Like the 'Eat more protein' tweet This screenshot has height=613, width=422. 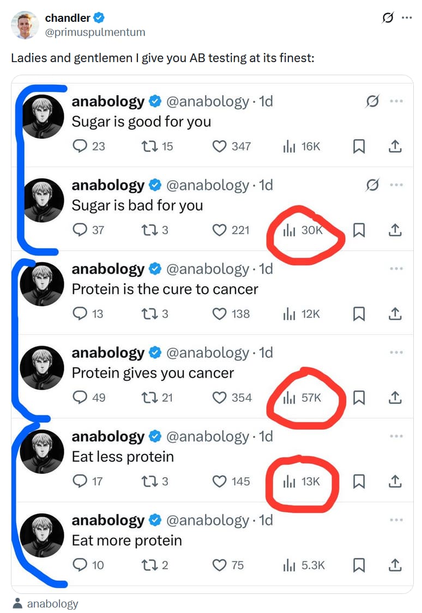[x=219, y=565]
